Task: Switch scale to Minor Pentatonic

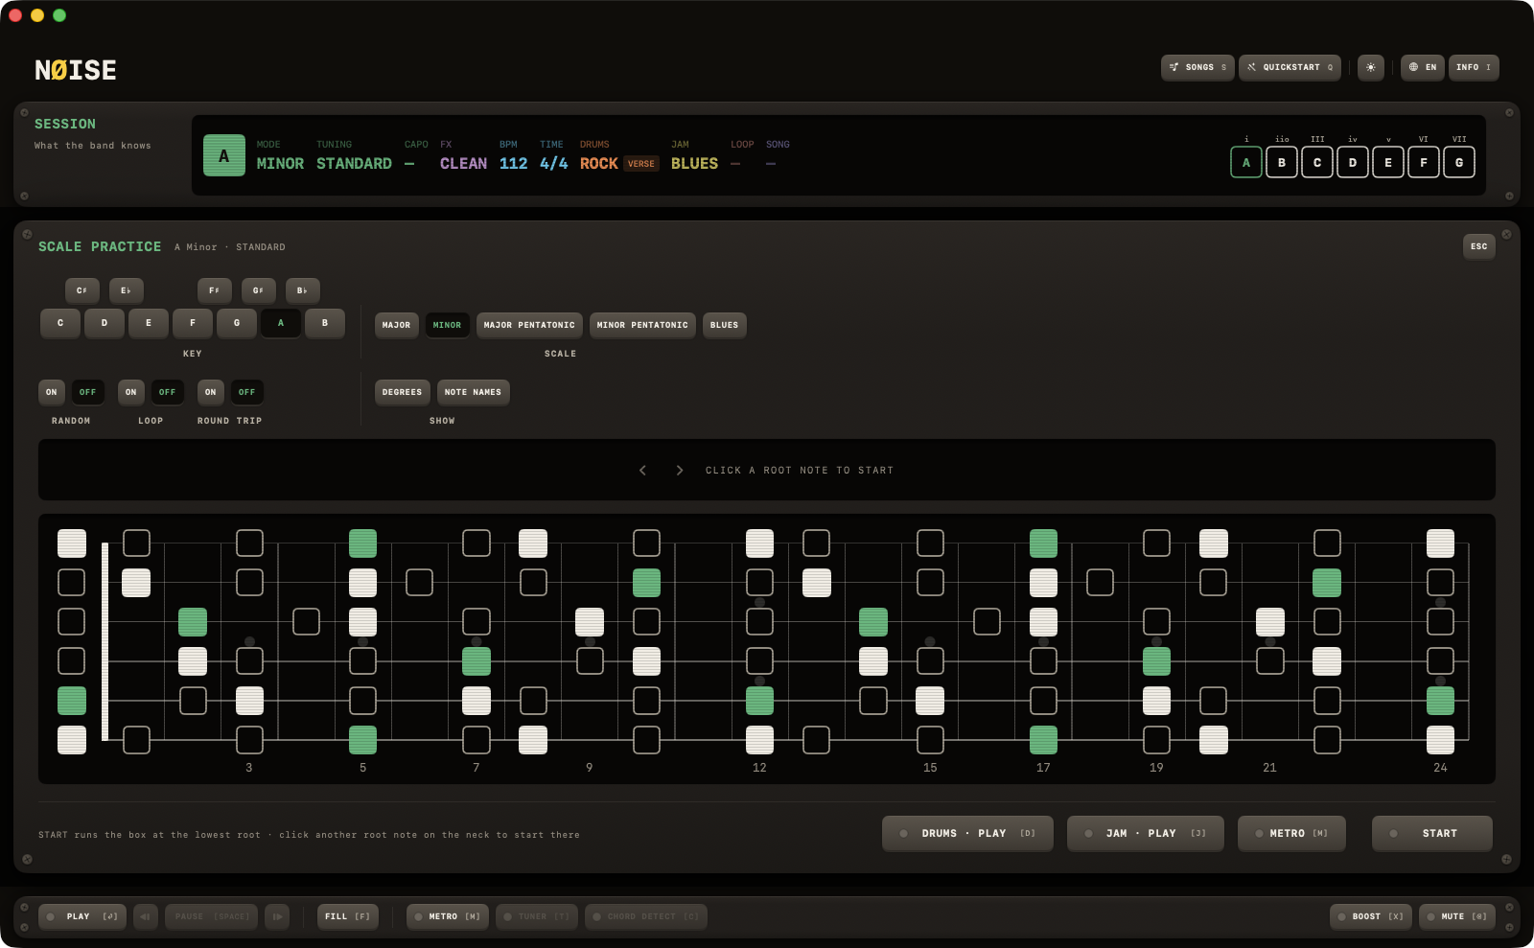Action: click(x=642, y=325)
